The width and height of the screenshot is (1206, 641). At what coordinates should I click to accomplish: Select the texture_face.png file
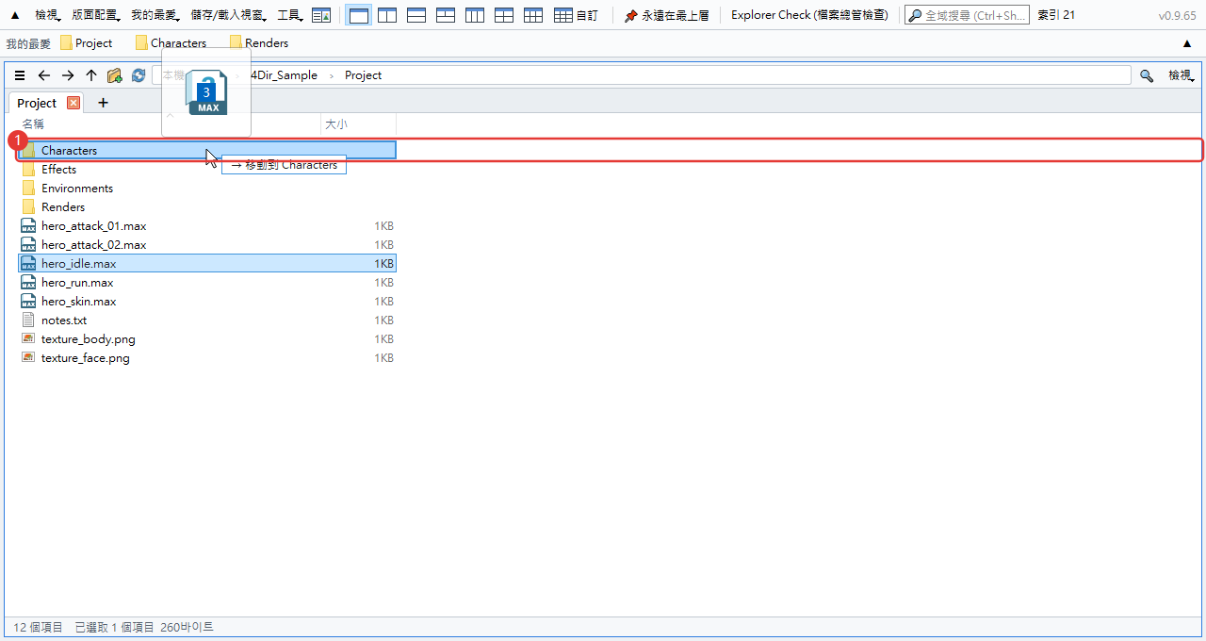[207, 358]
